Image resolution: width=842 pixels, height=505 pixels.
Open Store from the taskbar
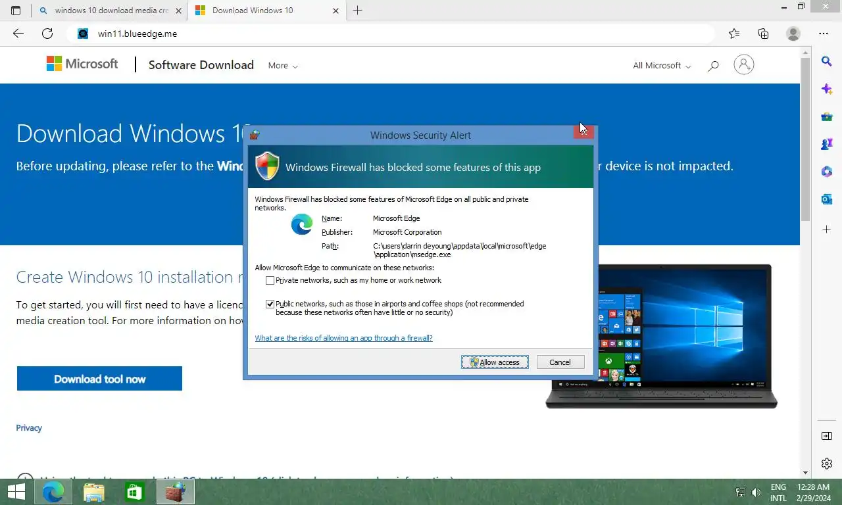pyautogui.click(x=135, y=492)
